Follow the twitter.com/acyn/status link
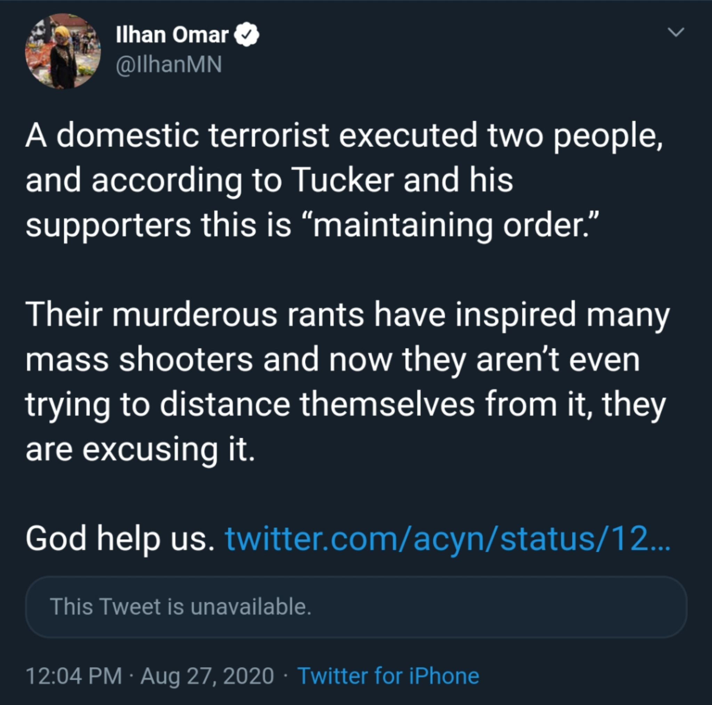Image resolution: width=712 pixels, height=705 pixels. pos(448,539)
